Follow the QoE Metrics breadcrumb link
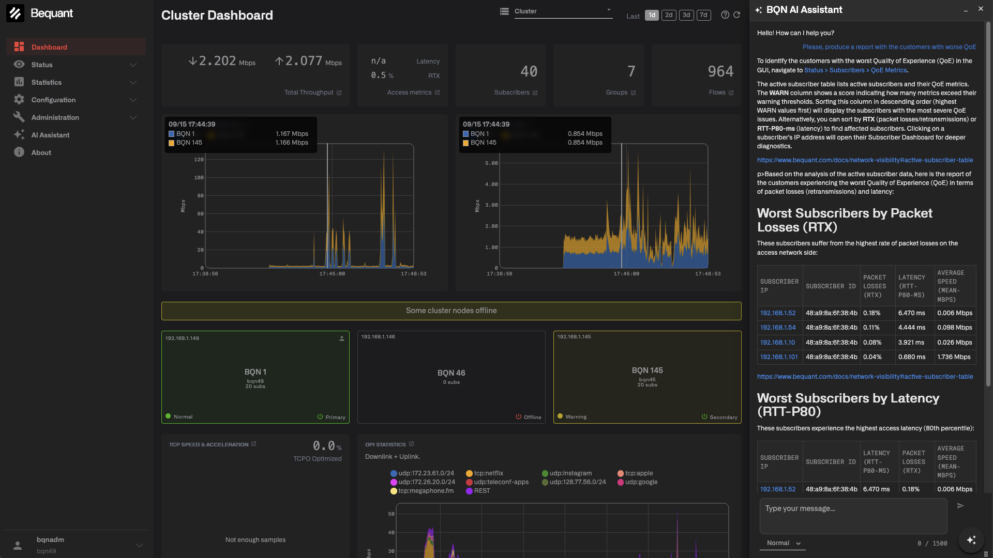This screenshot has height=558, width=993. (889, 70)
